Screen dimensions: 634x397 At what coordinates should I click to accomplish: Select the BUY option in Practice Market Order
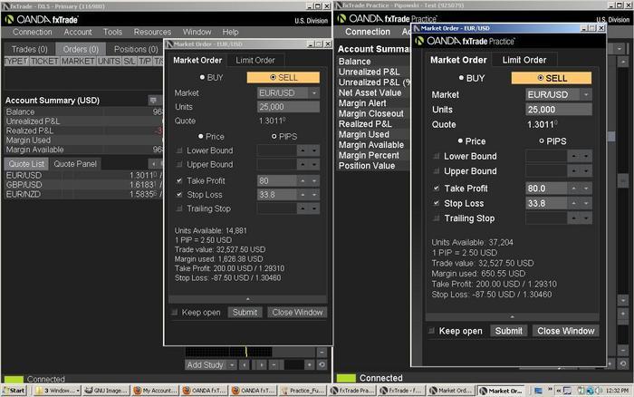tap(464, 79)
